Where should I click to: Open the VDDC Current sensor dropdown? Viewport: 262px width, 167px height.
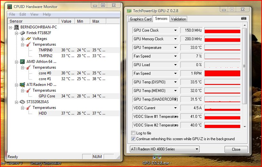click(175, 108)
